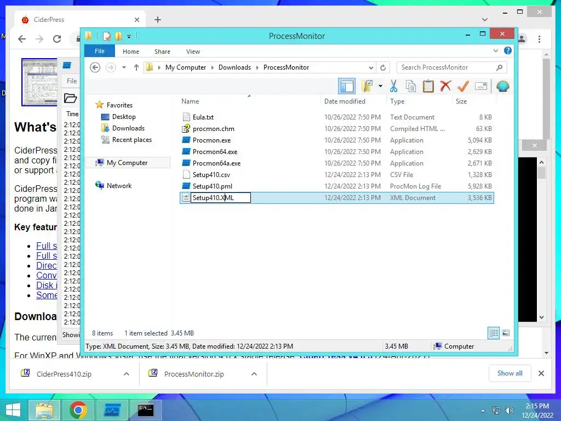Open a new Chrome tab

pos(158,20)
